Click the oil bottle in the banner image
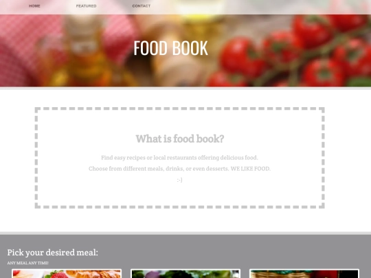 point(84,53)
